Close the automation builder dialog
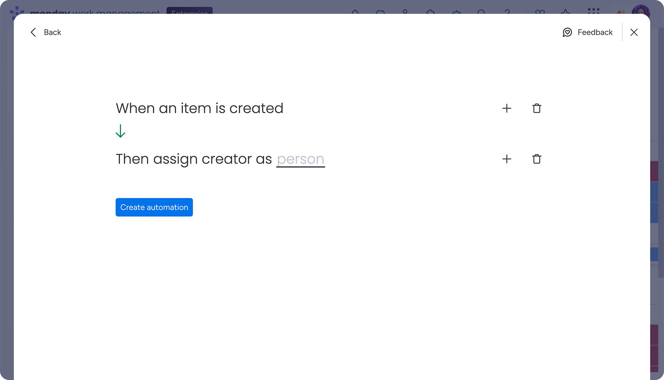This screenshot has height=380, width=664. click(x=634, y=32)
